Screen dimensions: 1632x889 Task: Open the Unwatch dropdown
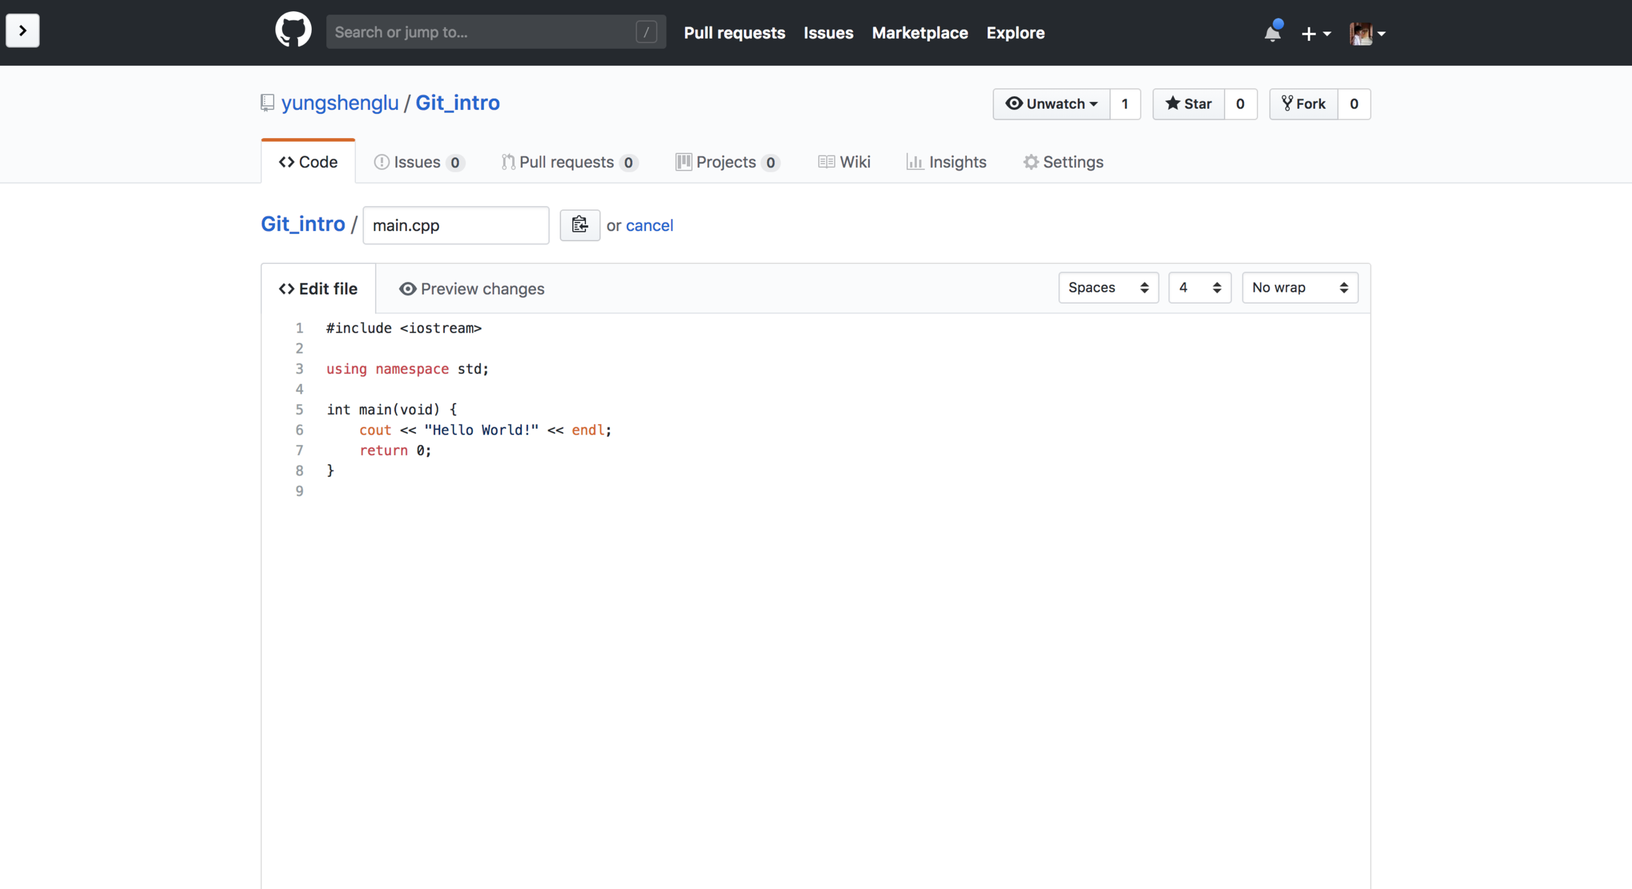click(1051, 104)
